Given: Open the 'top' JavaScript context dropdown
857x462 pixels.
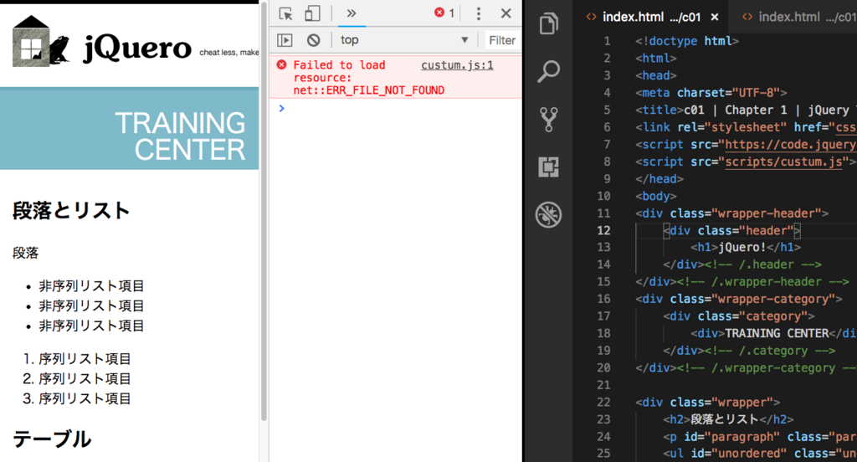Looking at the screenshot, I should [x=403, y=40].
